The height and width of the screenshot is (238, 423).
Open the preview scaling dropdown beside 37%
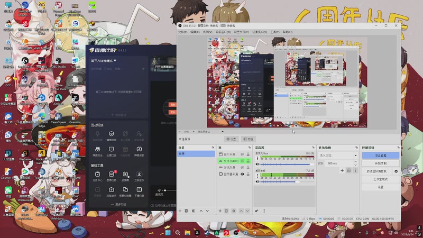pos(210,132)
